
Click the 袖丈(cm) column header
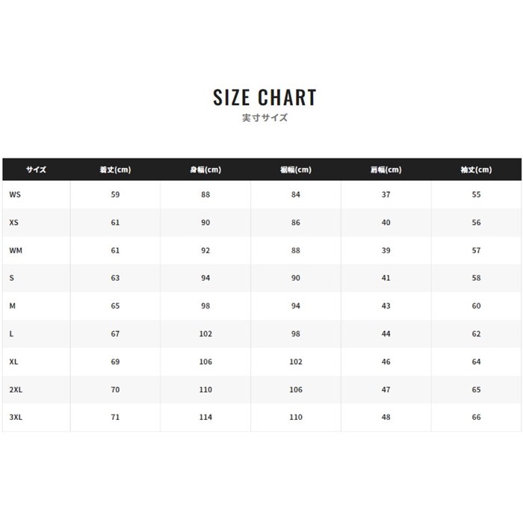(x=476, y=170)
